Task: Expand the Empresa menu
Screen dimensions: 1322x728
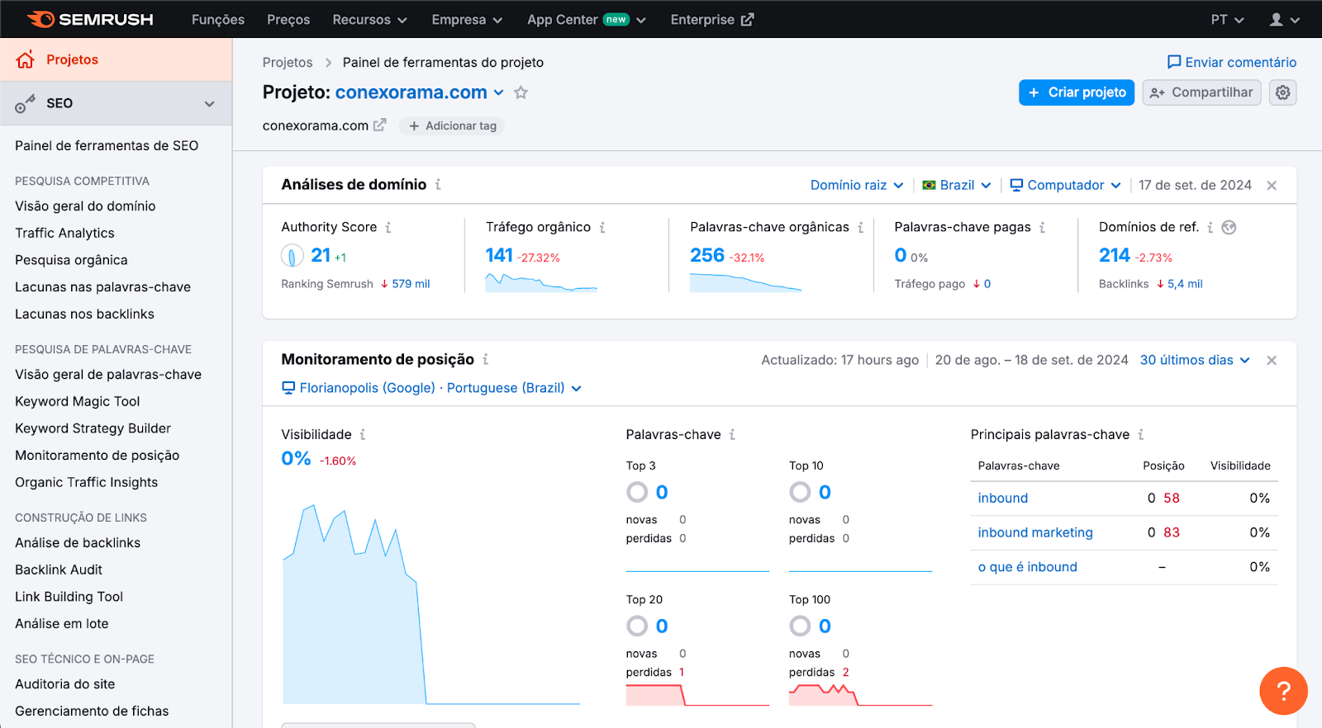Action: pyautogui.click(x=467, y=20)
